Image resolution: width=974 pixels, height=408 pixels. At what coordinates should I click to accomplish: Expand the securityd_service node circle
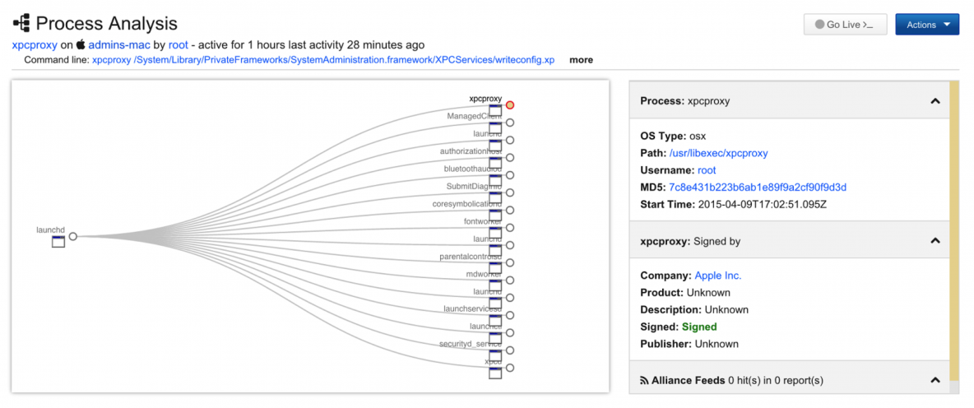[510, 350]
